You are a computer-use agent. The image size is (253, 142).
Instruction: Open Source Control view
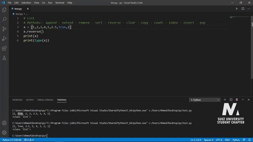pyautogui.click(x=4, y=29)
